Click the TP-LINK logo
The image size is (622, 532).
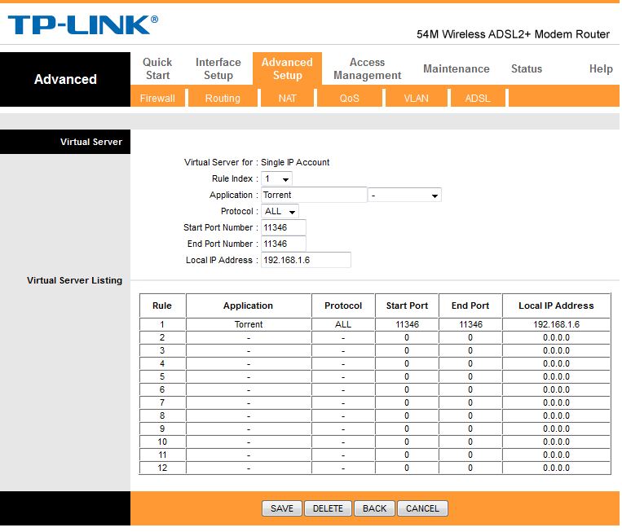82,25
